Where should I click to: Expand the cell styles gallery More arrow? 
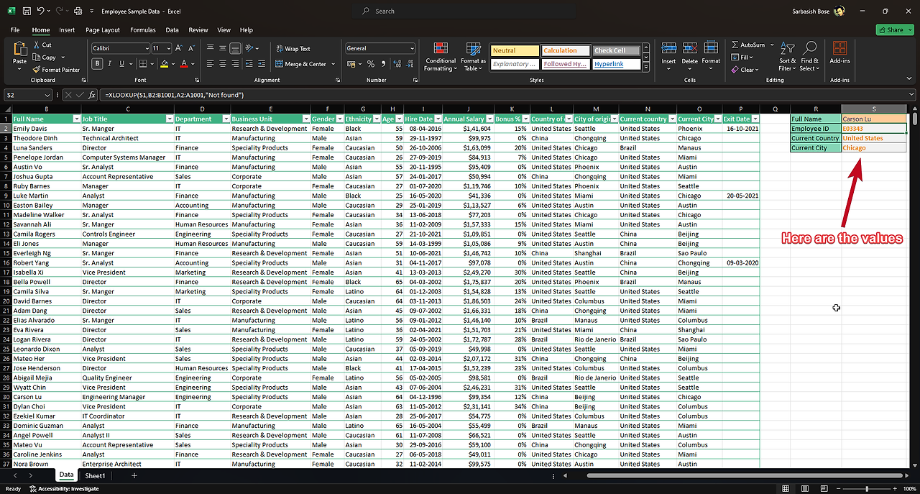[x=646, y=66]
